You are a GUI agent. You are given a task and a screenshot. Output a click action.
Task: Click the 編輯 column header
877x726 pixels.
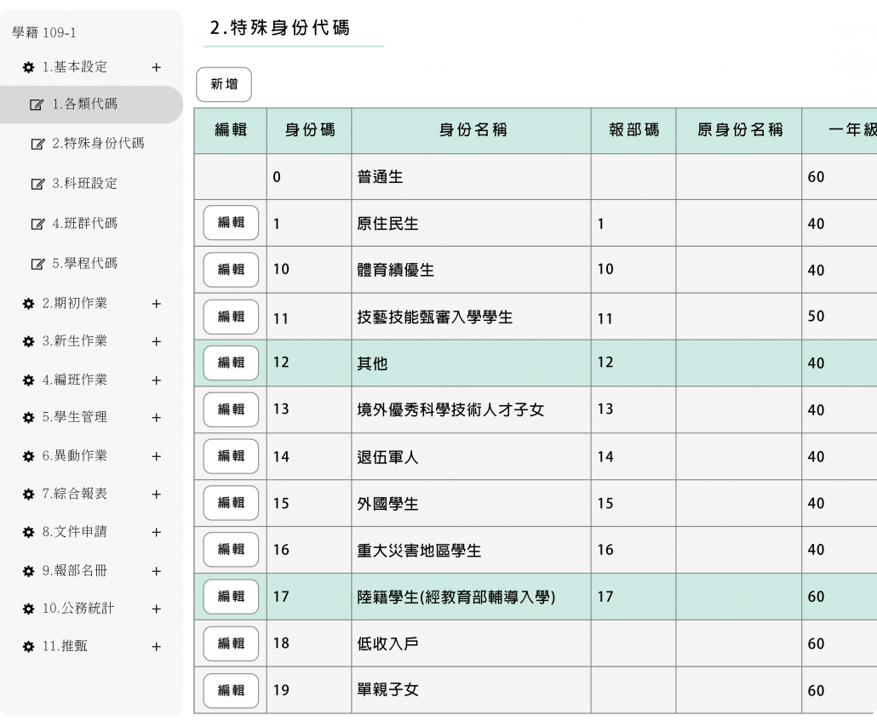(231, 131)
